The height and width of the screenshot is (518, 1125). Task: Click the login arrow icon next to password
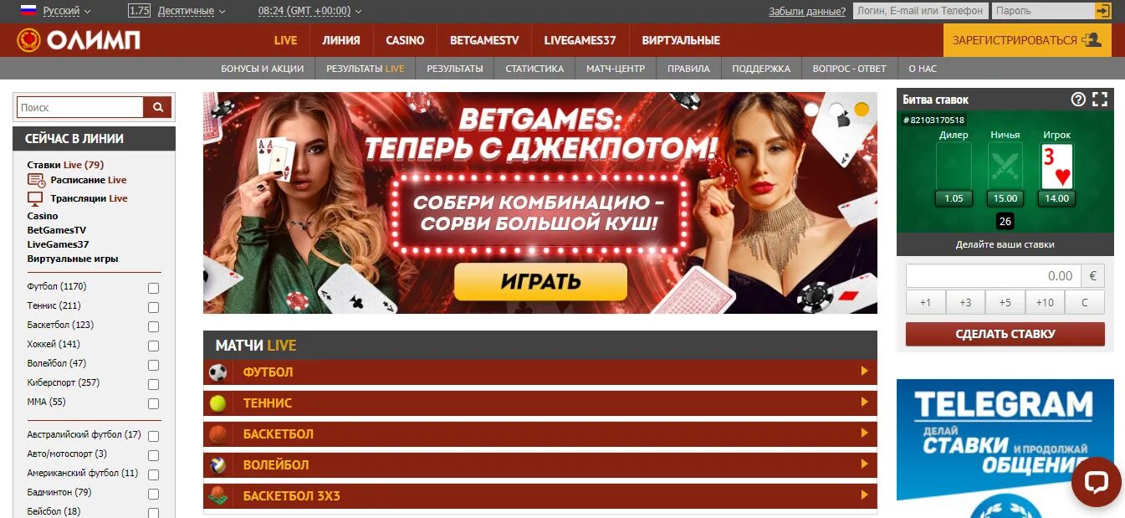(x=1102, y=11)
